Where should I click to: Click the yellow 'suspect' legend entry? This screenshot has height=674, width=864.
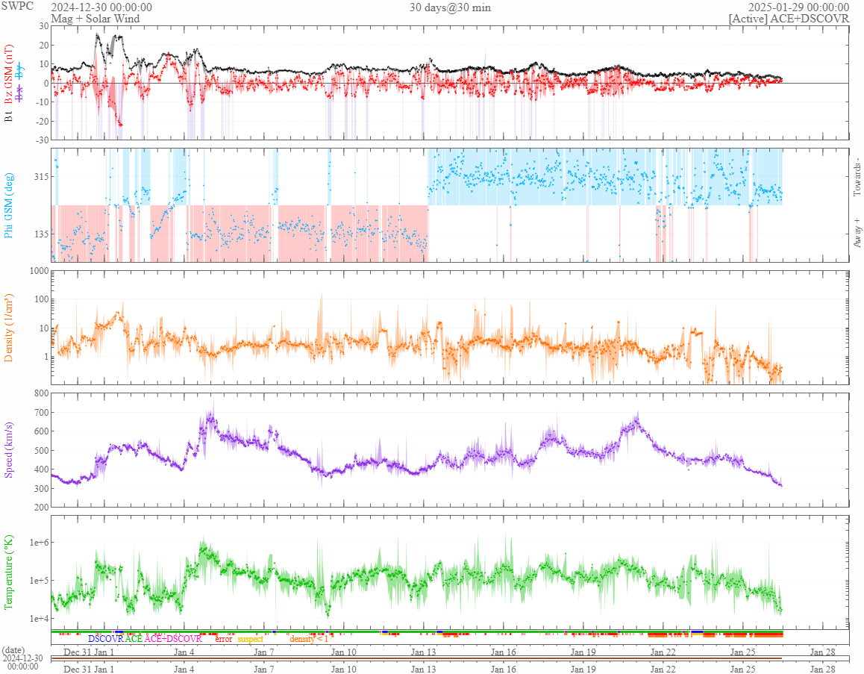click(251, 639)
